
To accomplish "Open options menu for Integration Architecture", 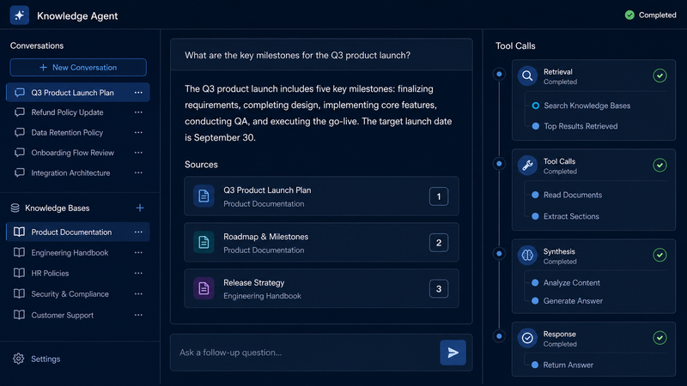I will pyautogui.click(x=138, y=173).
